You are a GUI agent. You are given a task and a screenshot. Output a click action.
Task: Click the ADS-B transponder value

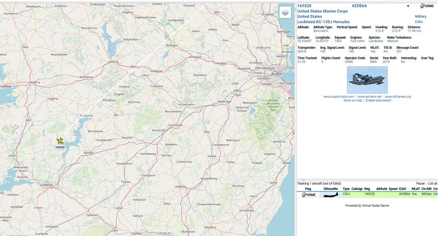(x=302, y=52)
